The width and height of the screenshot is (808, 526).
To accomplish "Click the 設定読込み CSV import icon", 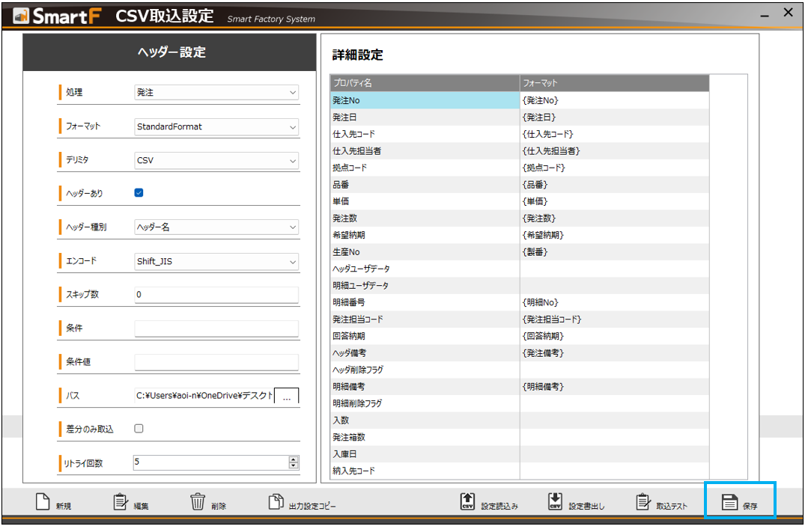I will [468, 502].
